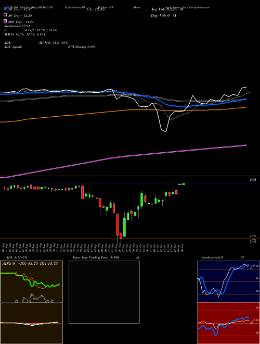Click the 'Avg Vol: 0.226 M' label
The image size is (260, 344).
[167, 9]
